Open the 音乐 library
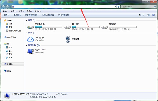 click(x=10, y=57)
